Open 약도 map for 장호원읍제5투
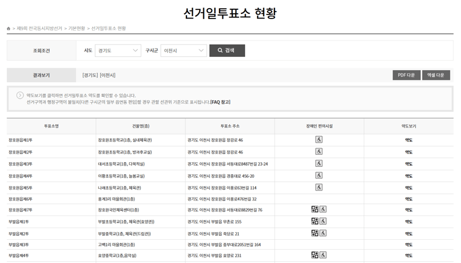 (409, 188)
